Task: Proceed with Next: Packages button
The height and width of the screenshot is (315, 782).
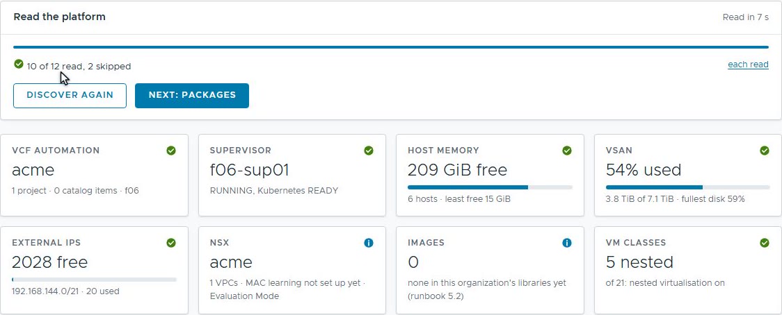Action: point(192,96)
